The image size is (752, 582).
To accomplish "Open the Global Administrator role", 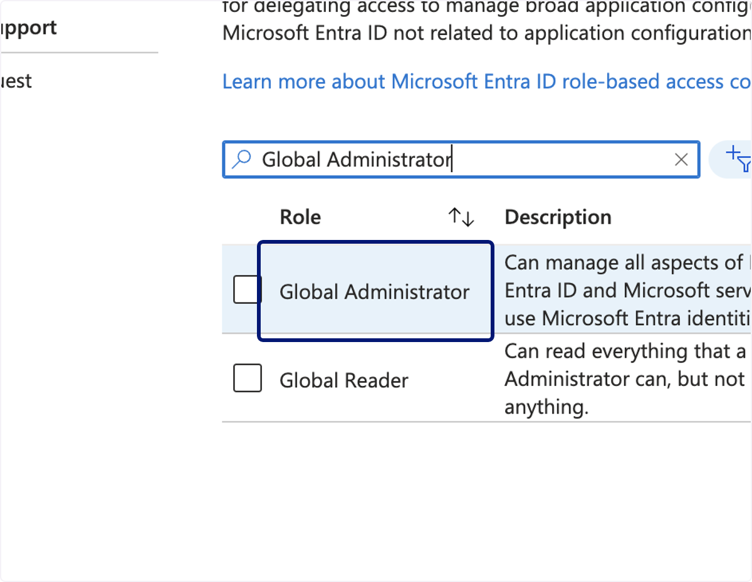I will pyautogui.click(x=374, y=292).
